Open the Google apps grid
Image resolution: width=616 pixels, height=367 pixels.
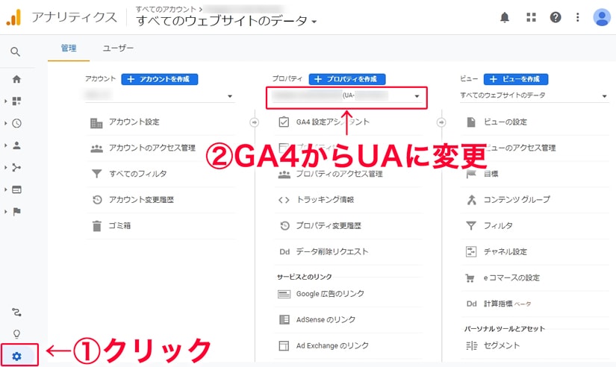tap(531, 17)
